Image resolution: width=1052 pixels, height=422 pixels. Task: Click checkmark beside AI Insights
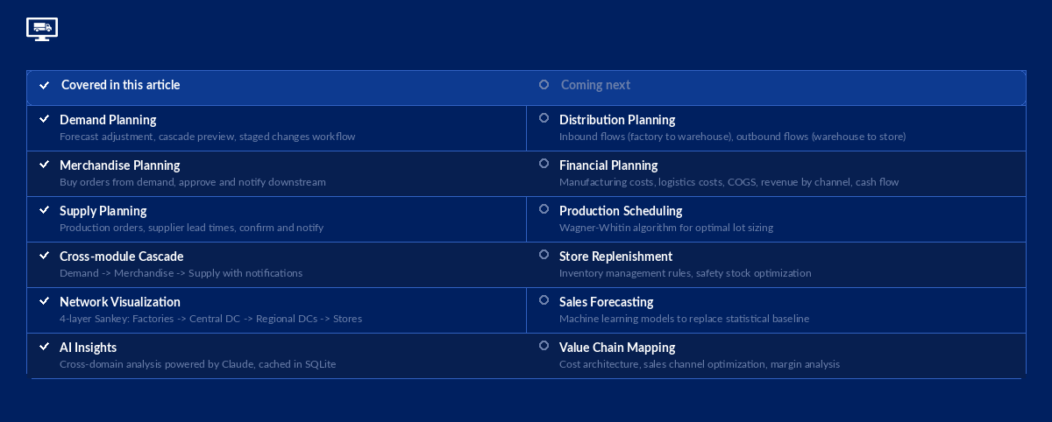tap(44, 345)
